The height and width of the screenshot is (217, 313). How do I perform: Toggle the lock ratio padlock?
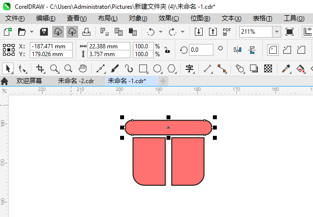click(x=167, y=50)
